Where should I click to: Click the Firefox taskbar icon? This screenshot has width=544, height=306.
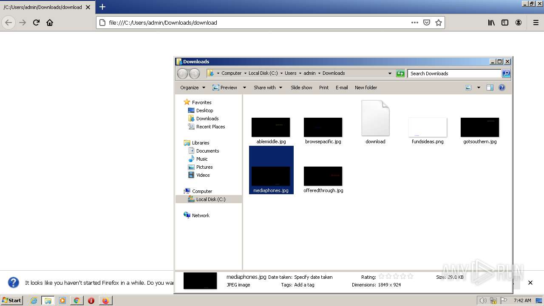point(105,300)
